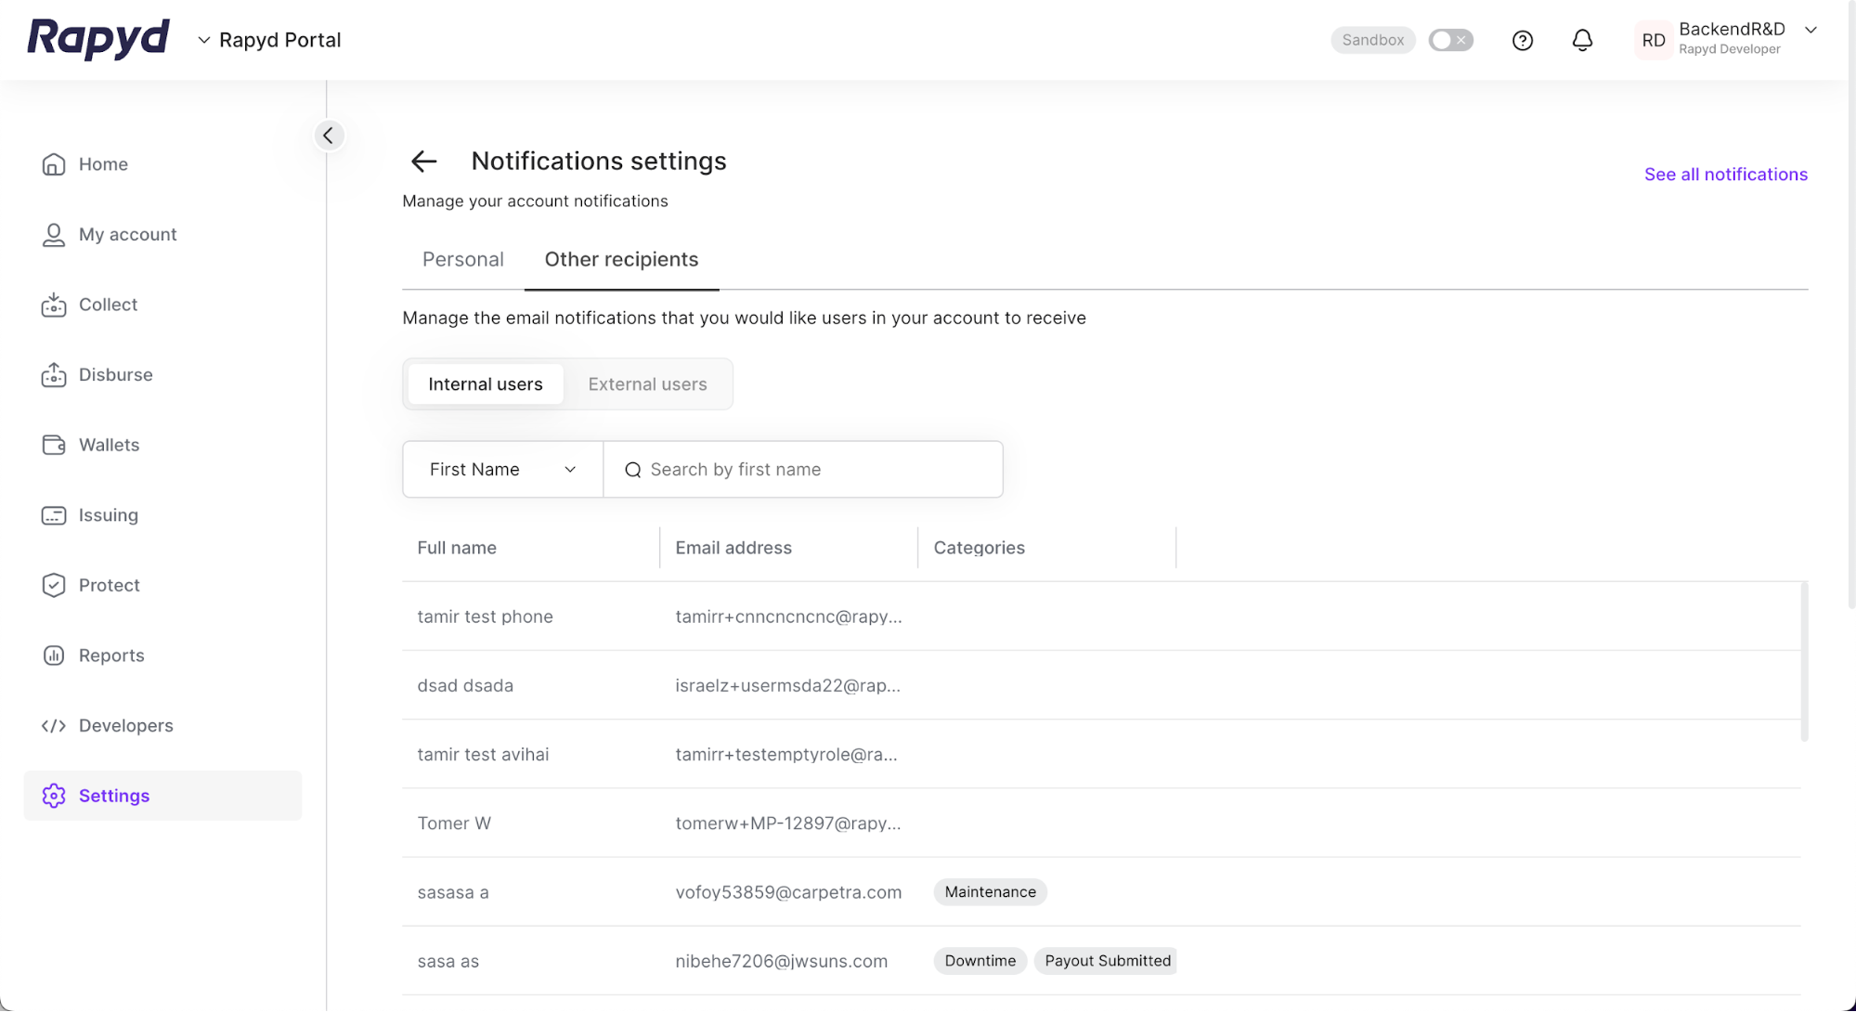
Task: Click the Home house icon in sidebar
Action: (54, 164)
